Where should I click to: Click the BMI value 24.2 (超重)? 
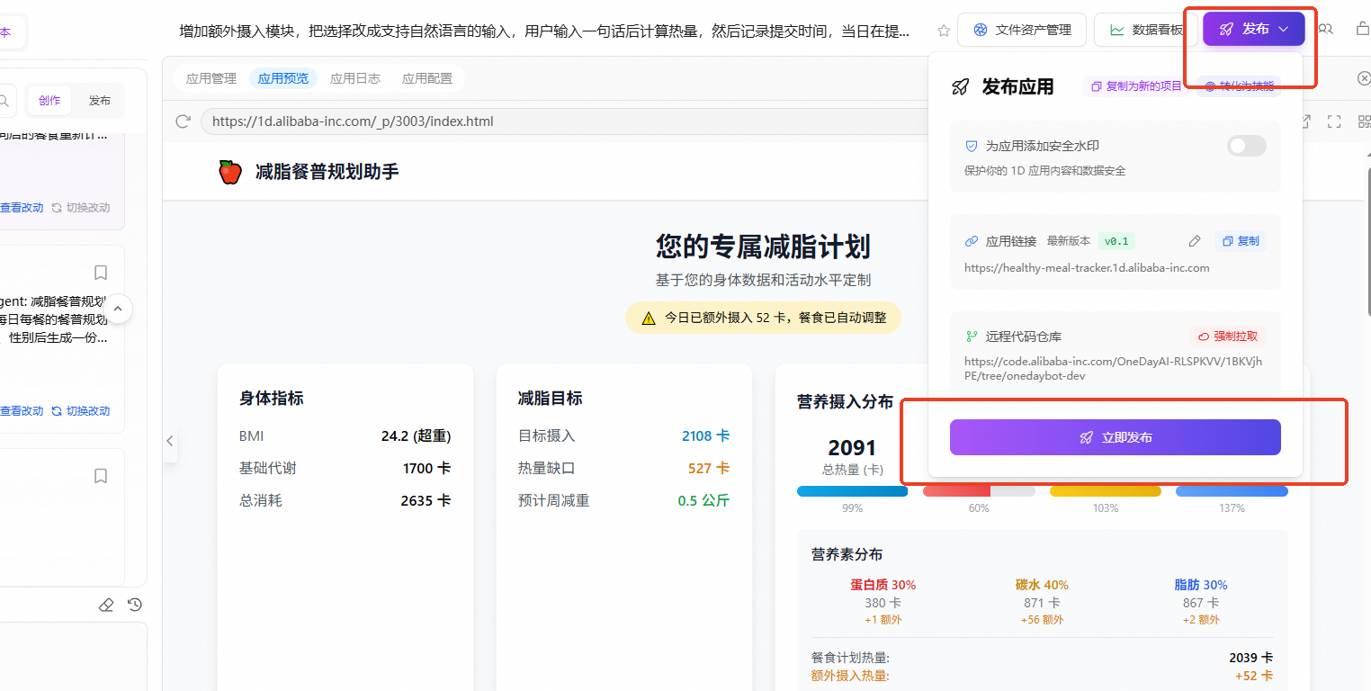pos(416,435)
